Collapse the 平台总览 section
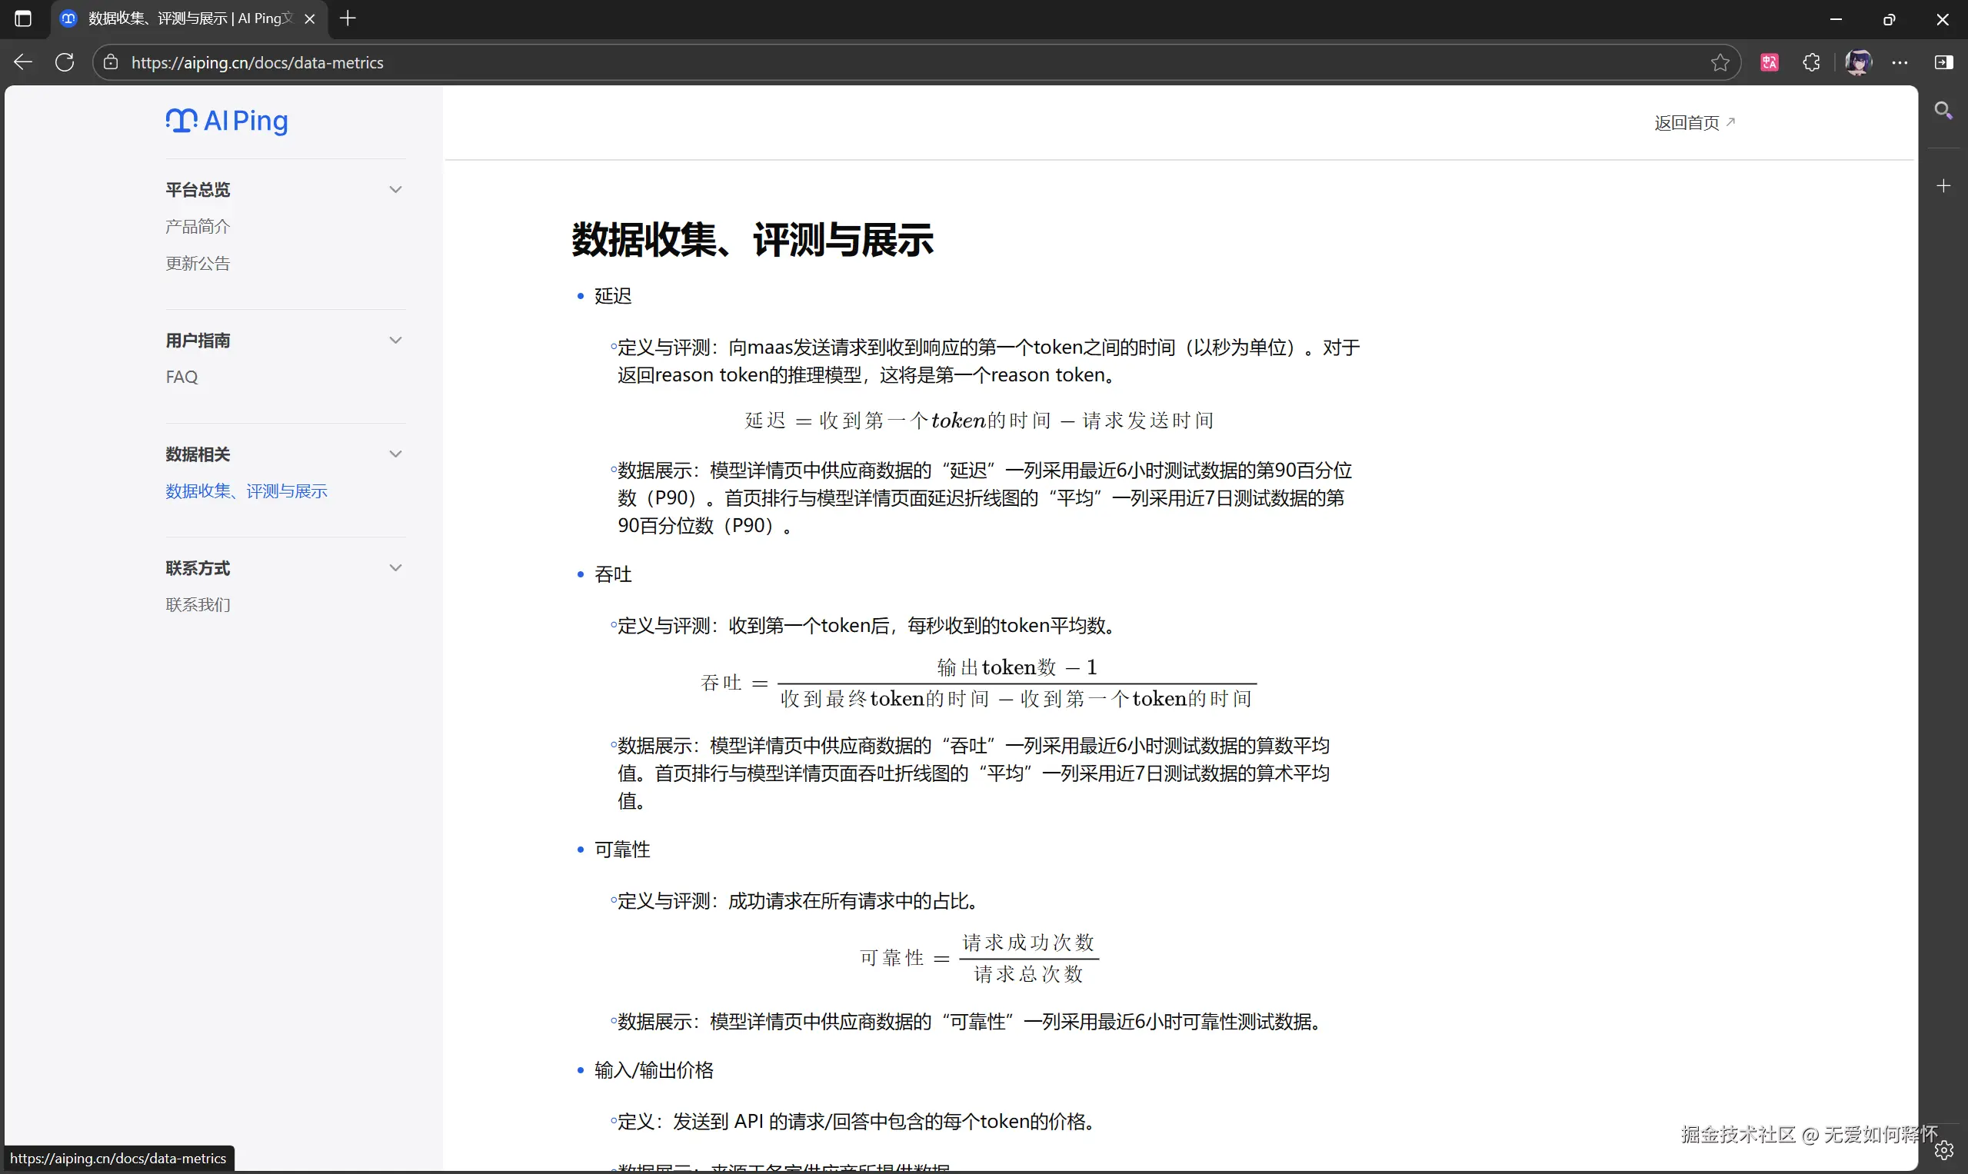The image size is (1968, 1174). click(395, 189)
